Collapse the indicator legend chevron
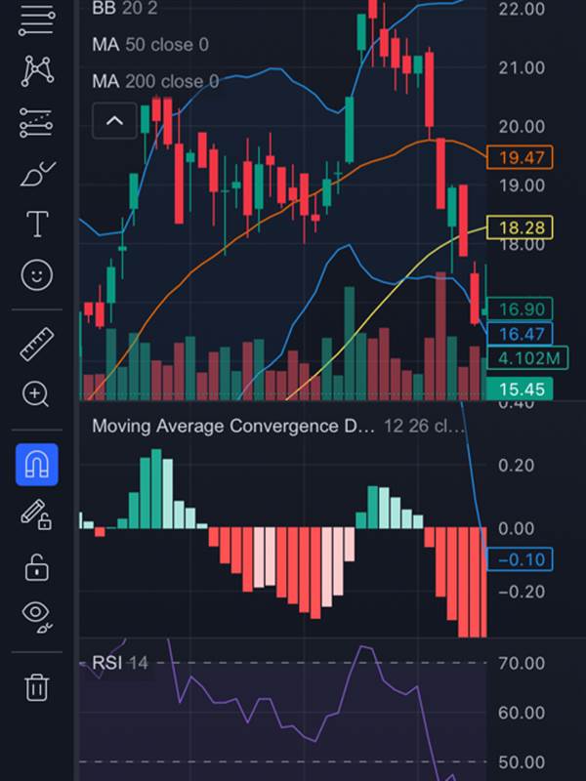The width and height of the screenshot is (586, 781). click(x=114, y=120)
